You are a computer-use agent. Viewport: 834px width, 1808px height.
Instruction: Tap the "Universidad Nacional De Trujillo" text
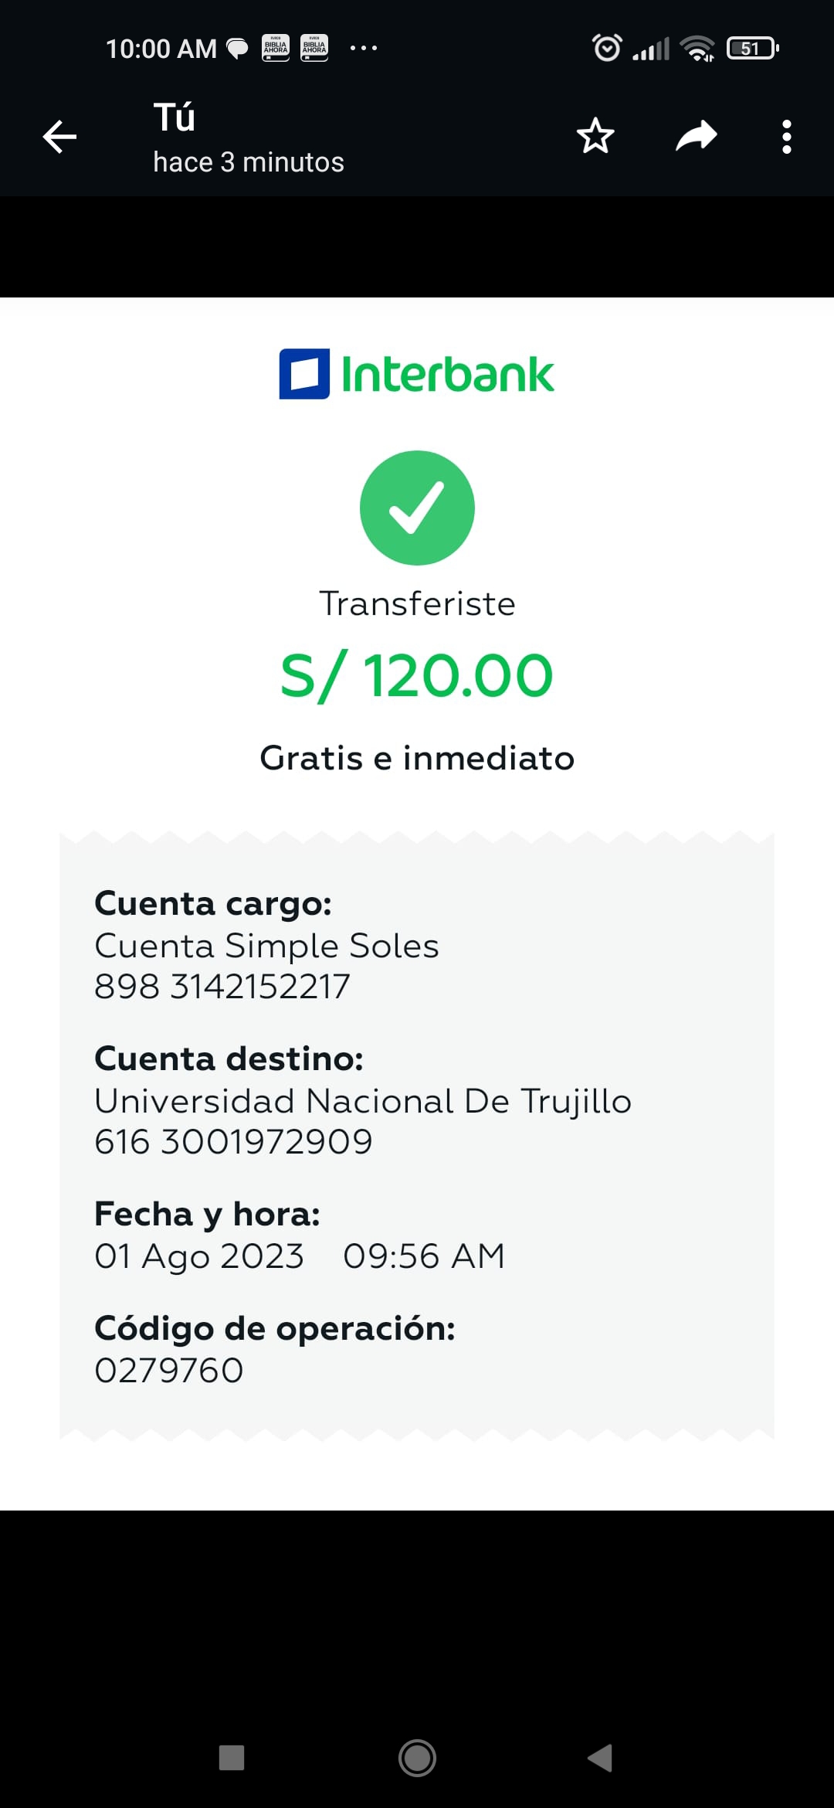363,1101
